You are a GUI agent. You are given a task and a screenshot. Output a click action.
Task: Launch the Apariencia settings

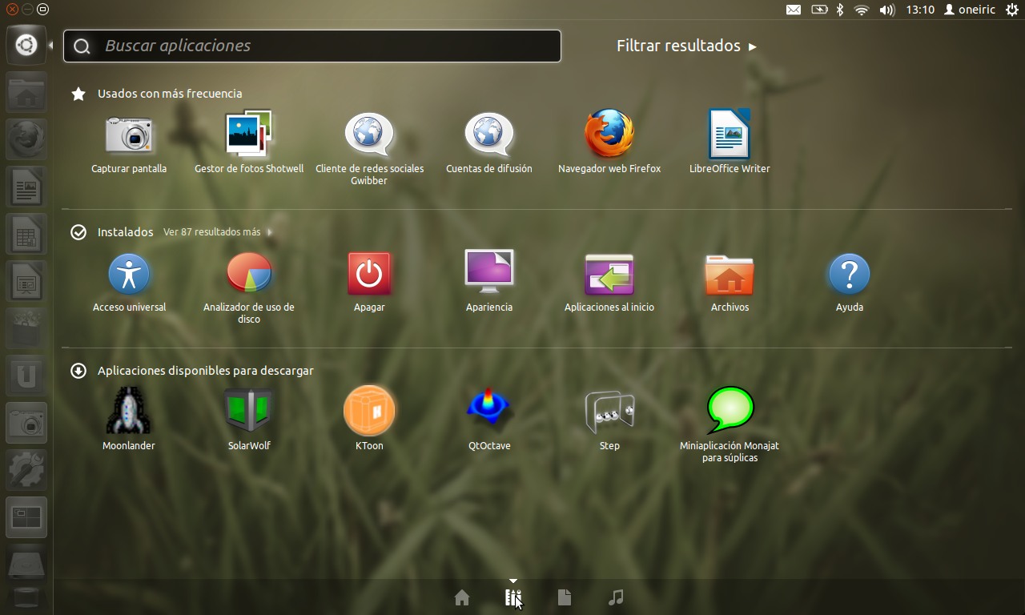pyautogui.click(x=489, y=274)
